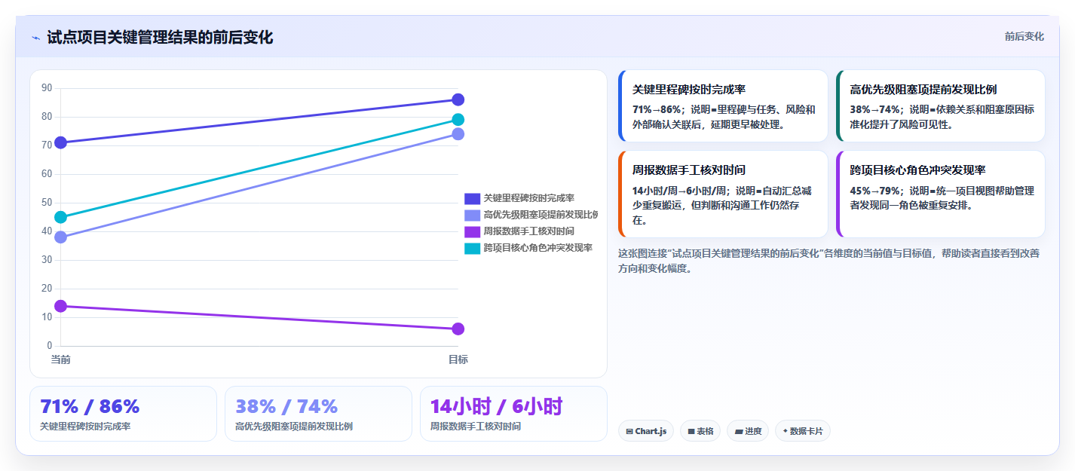Click the 目标 x-axis label

[458, 359]
